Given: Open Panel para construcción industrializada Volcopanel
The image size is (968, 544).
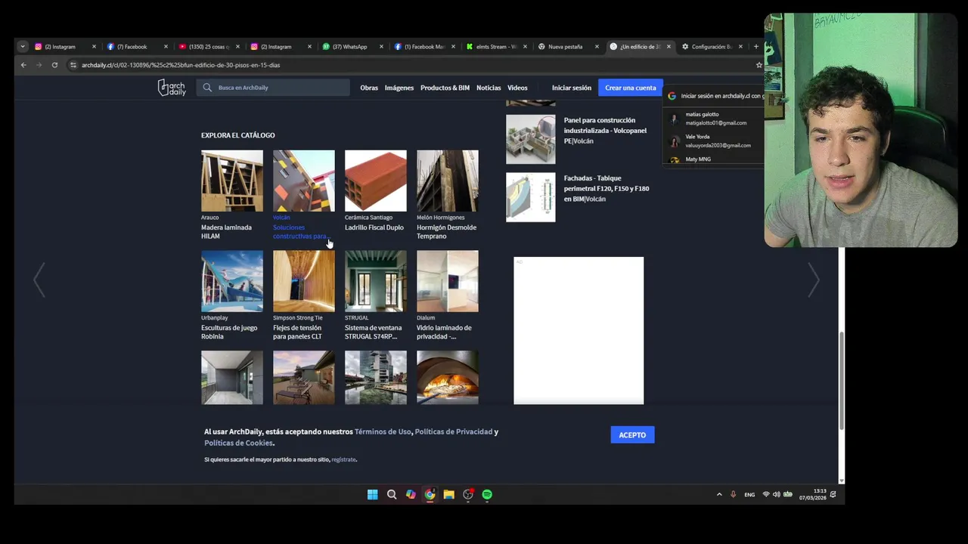Looking at the screenshot, I should click(605, 131).
